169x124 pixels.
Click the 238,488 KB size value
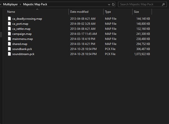tap(143, 39)
